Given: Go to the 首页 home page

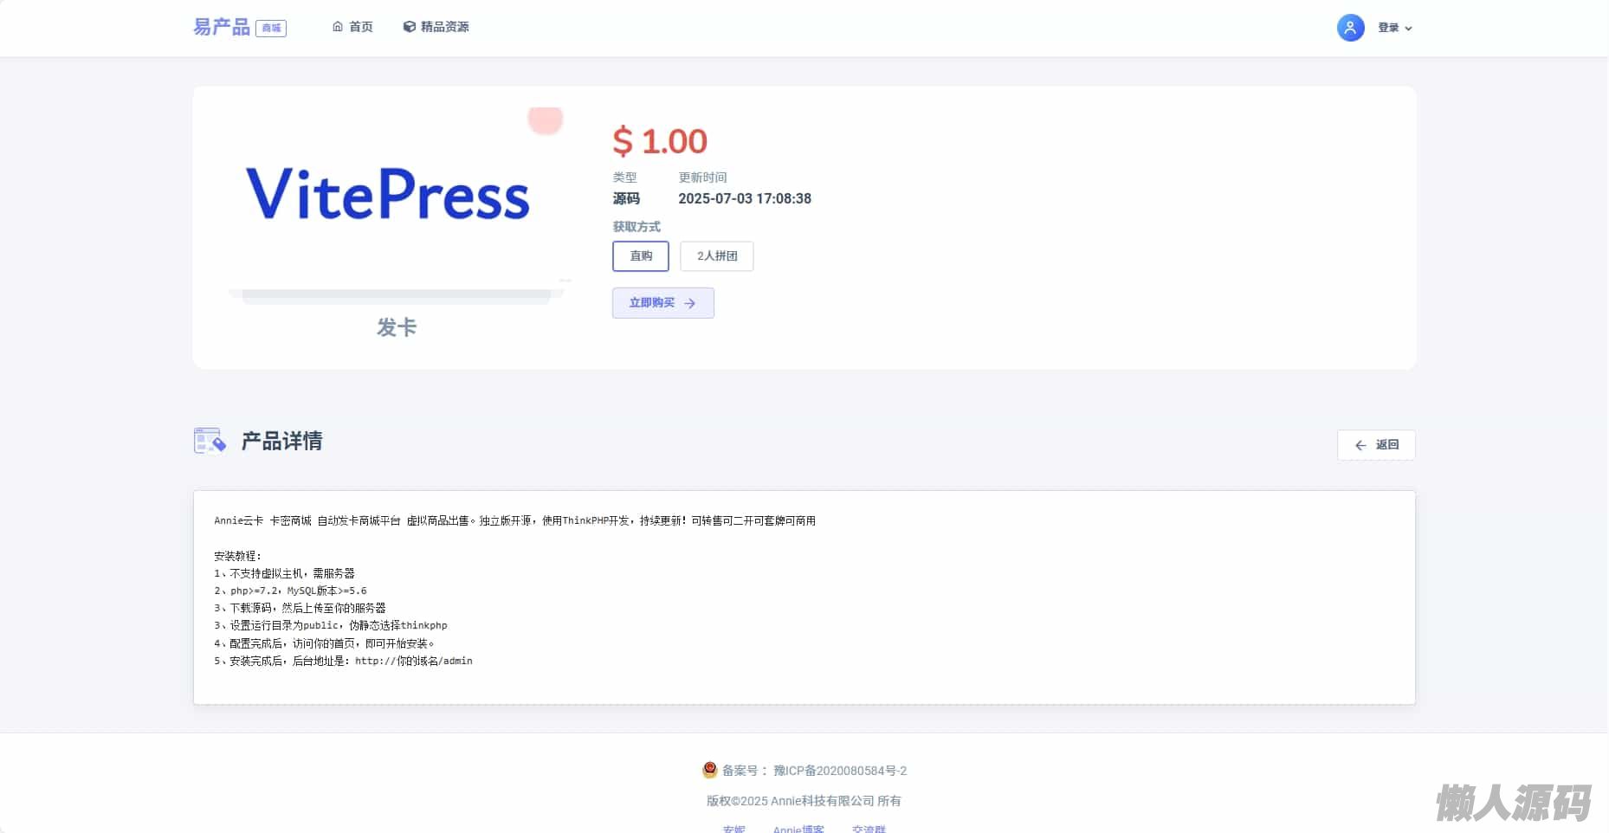Looking at the screenshot, I should pos(352,27).
